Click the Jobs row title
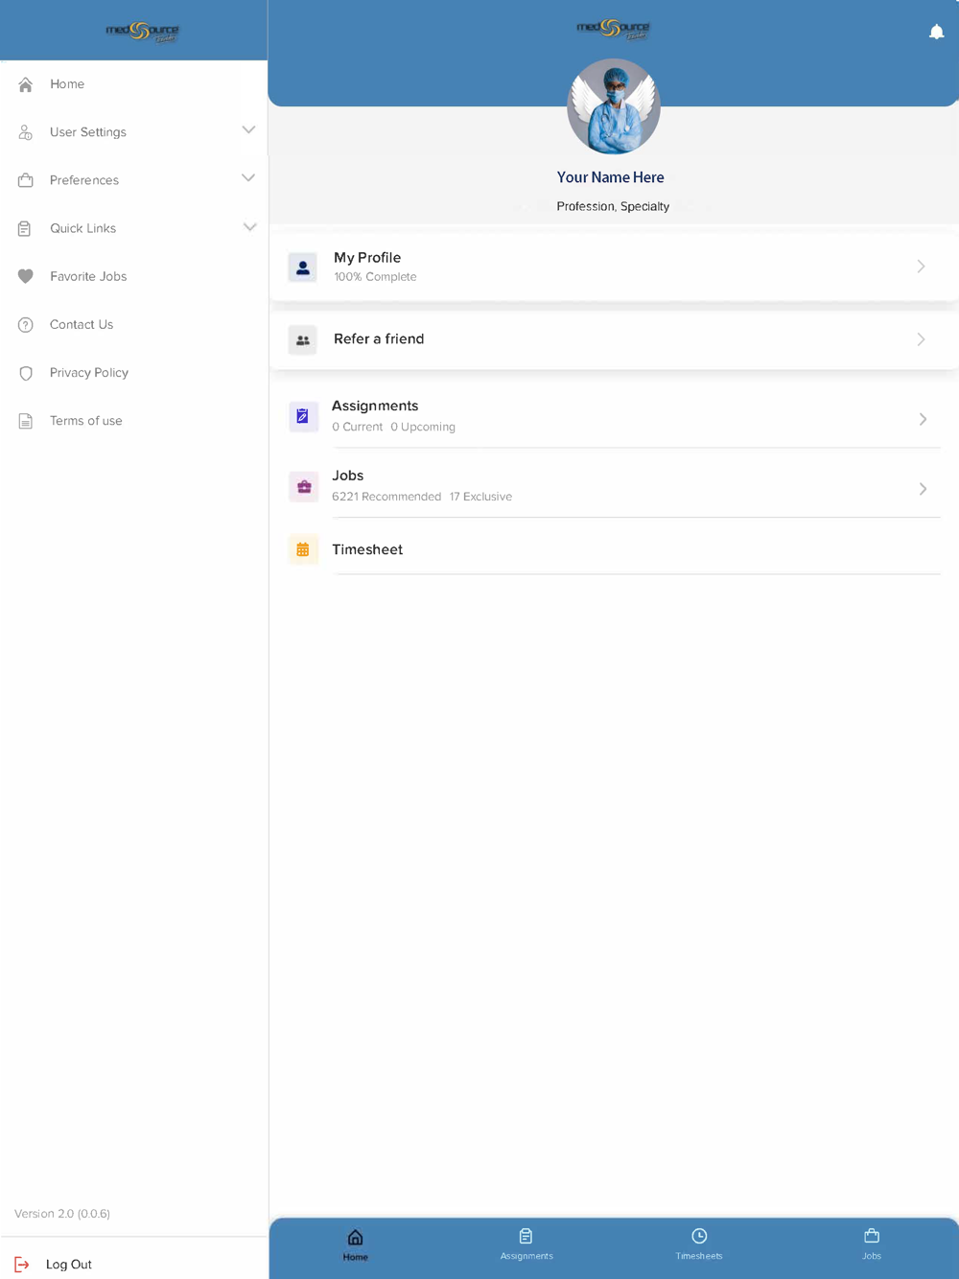 coord(347,476)
